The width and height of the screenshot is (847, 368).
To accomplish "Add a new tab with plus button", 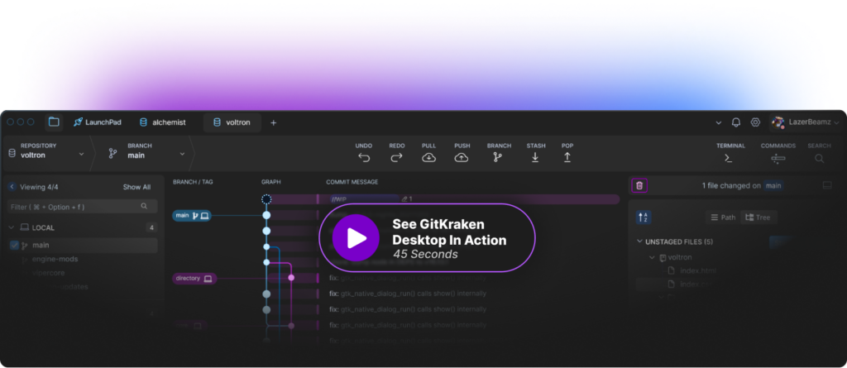I will 273,122.
